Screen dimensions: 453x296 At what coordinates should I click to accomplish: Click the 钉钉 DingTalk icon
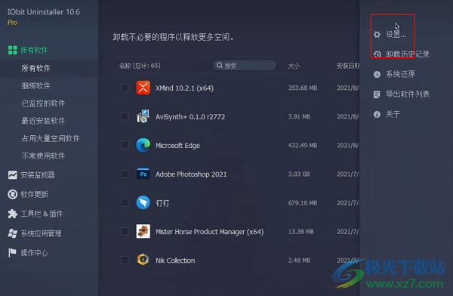coord(143,202)
